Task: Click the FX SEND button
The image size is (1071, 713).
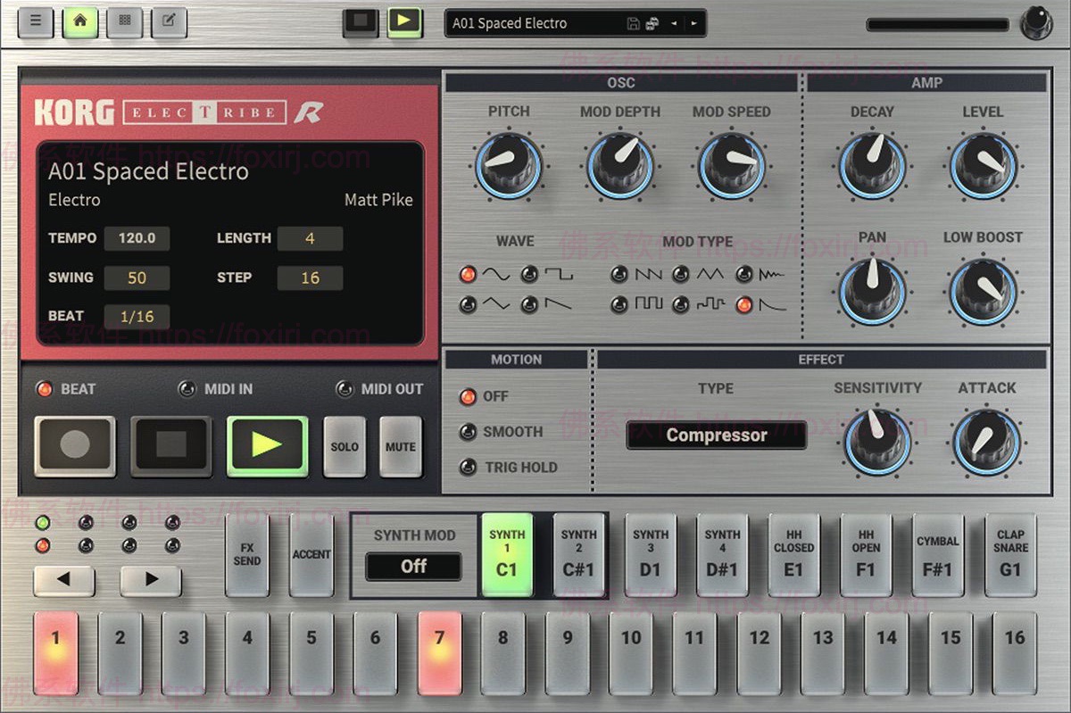Action: click(x=247, y=554)
